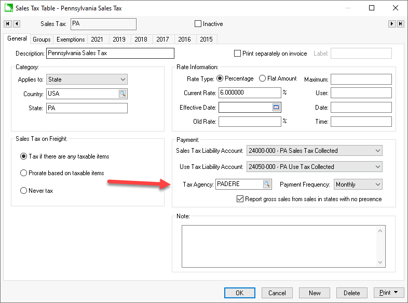
Task: Check Print separately on invoice
Action: click(x=238, y=54)
